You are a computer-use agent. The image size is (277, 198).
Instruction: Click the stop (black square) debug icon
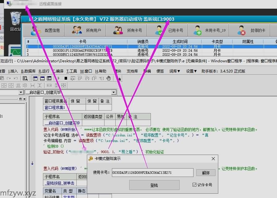66,78
